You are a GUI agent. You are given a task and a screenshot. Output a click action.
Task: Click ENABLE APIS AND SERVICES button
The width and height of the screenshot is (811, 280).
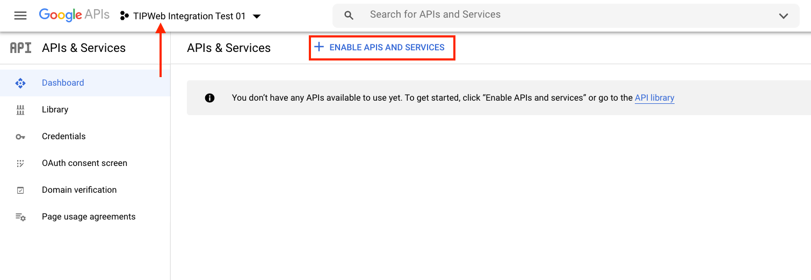point(382,48)
